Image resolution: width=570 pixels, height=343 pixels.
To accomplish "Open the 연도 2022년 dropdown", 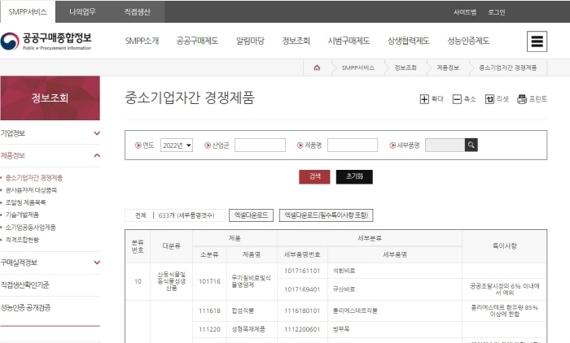I will coord(177,145).
